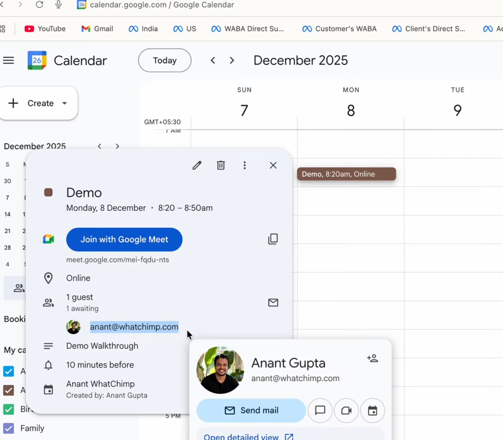Go to the next week in the header
The width and height of the screenshot is (503, 440).
pyautogui.click(x=232, y=60)
